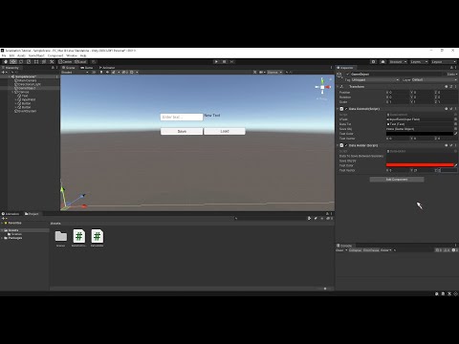
Task: Expand the Canvas object in Hierarchy
Action: pos(12,92)
